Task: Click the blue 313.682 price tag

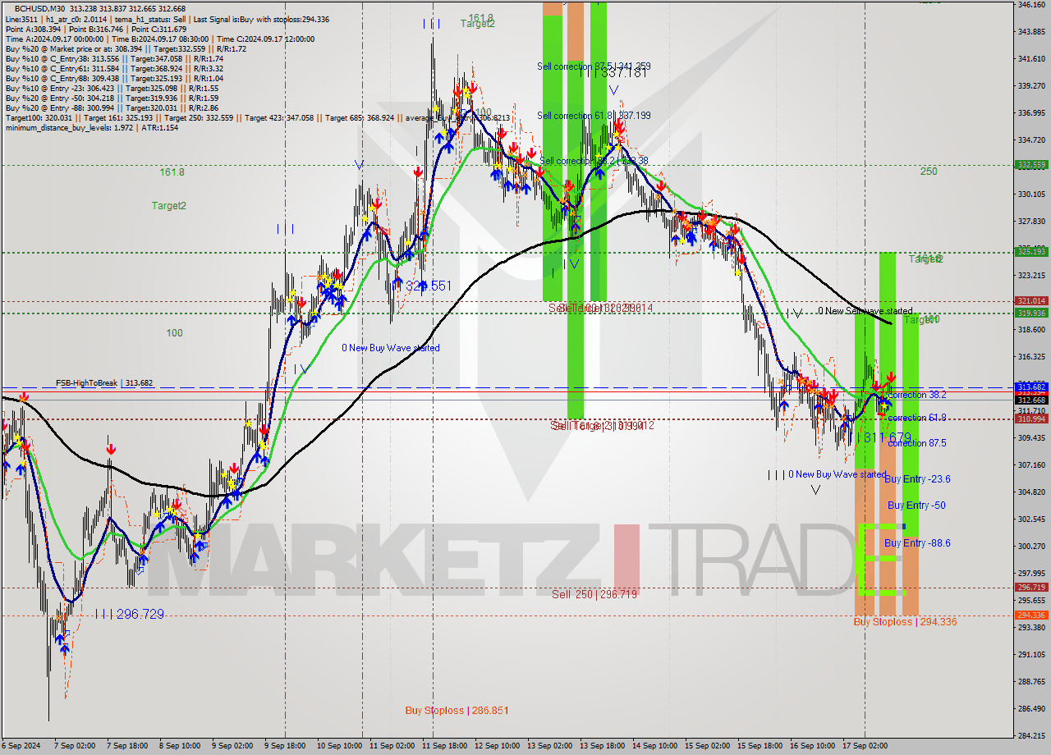Action: pos(1031,387)
